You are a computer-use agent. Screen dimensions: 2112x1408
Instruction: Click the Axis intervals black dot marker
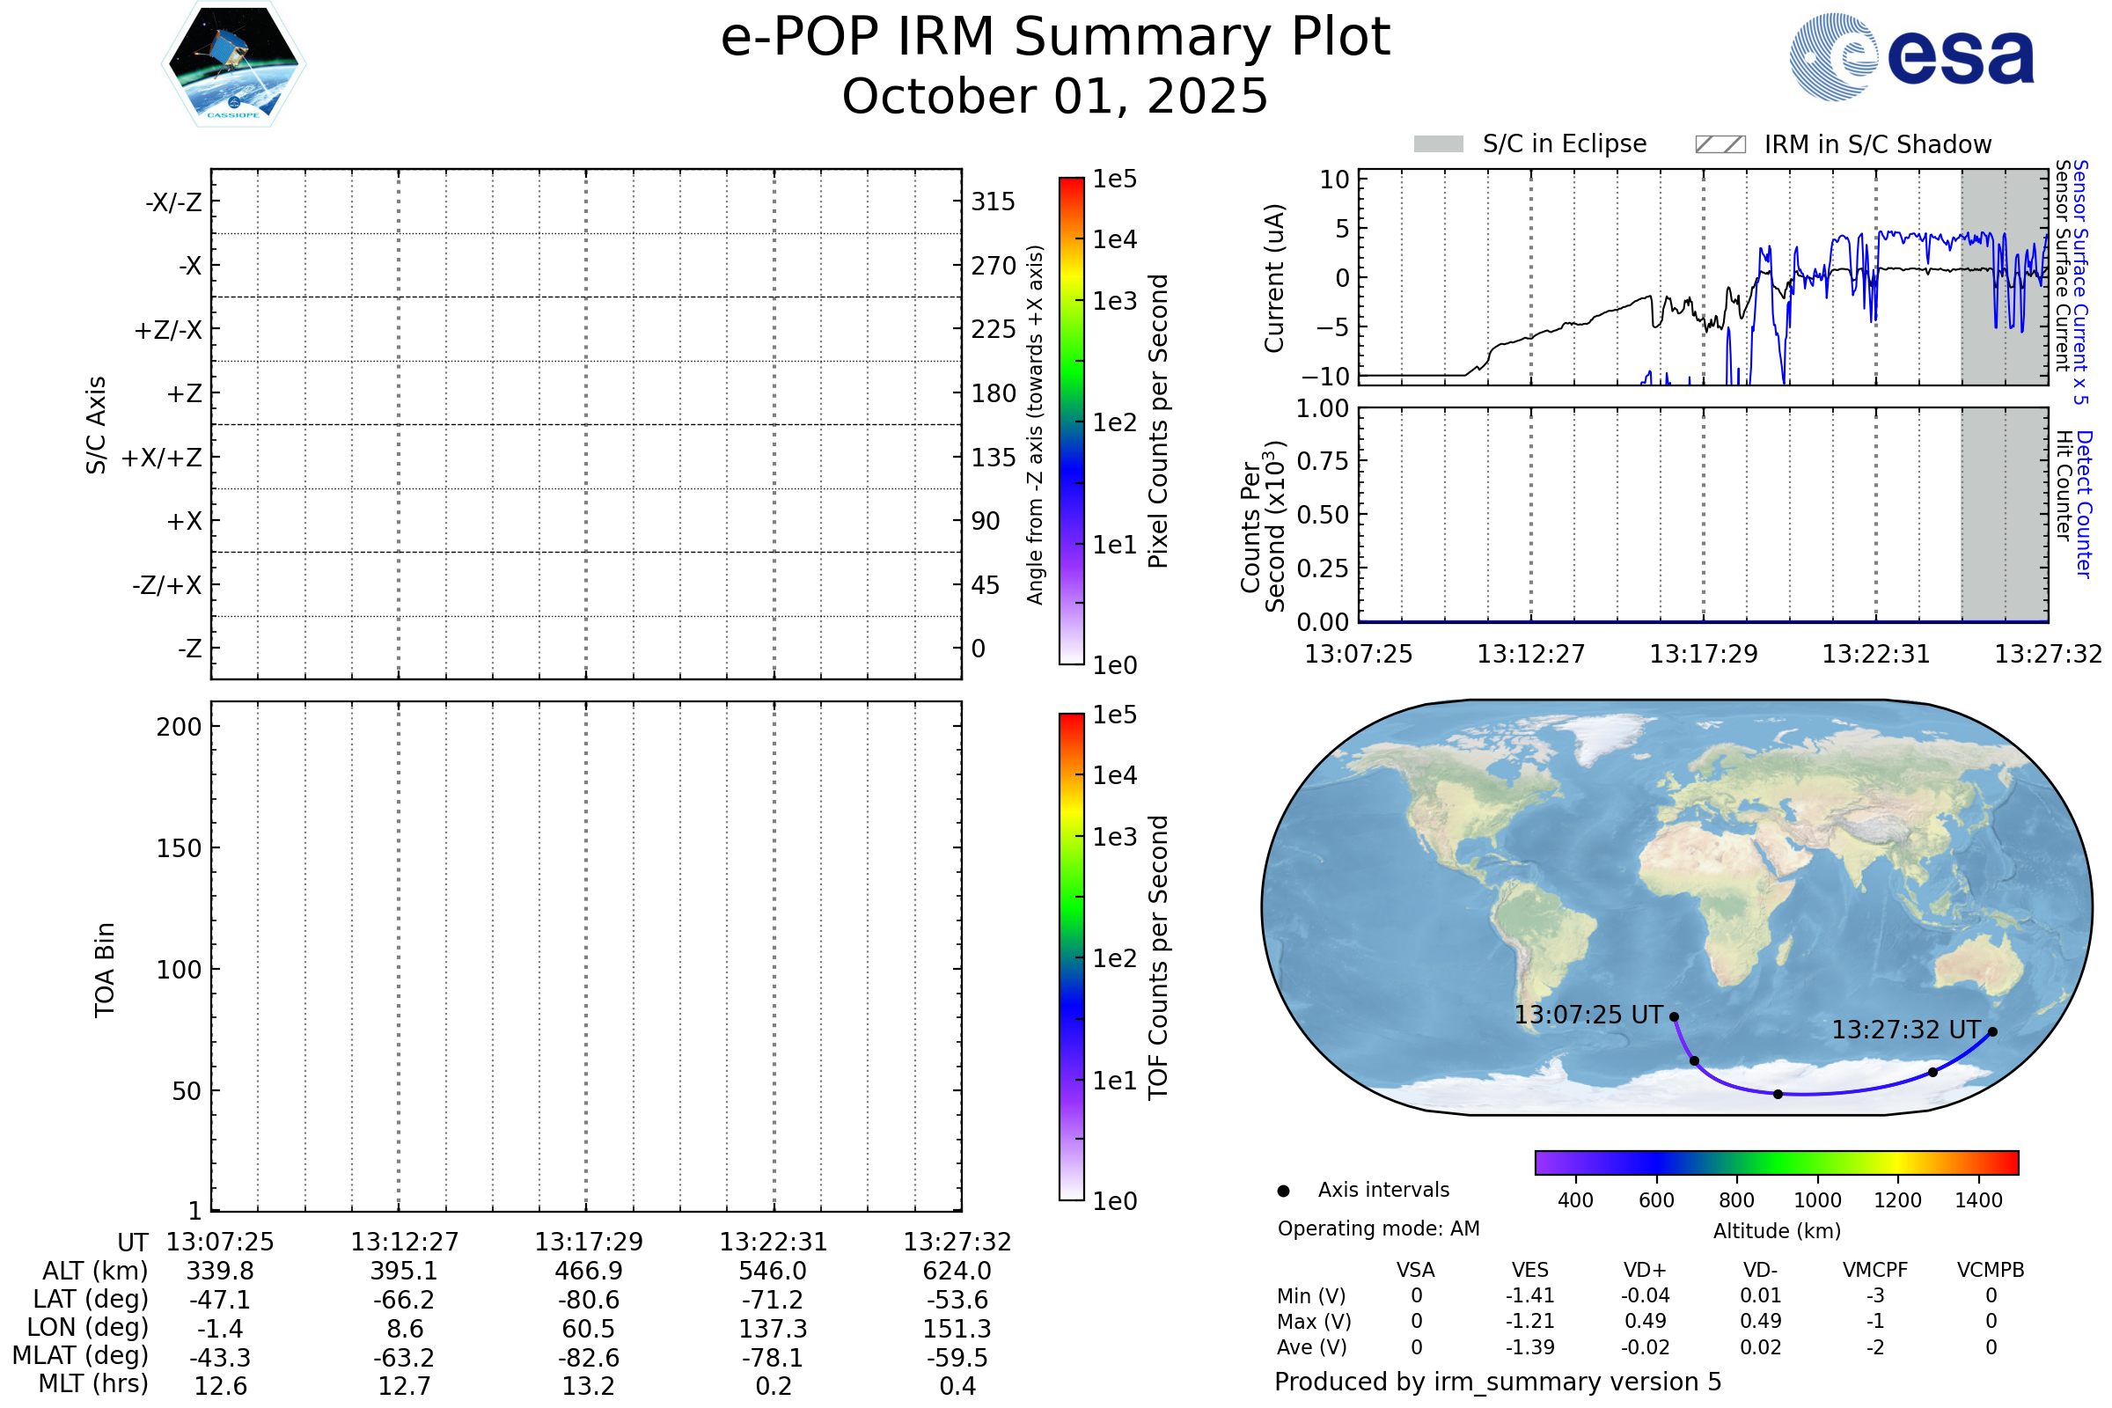click(x=1283, y=1191)
